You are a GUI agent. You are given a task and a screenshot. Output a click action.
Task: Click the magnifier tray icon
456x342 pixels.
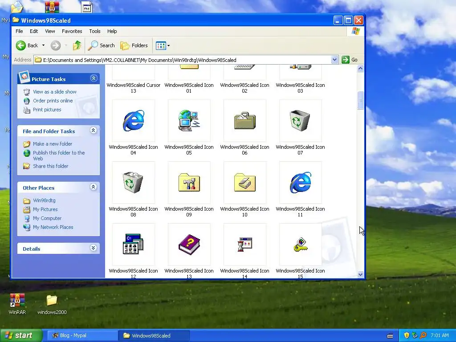point(423,335)
